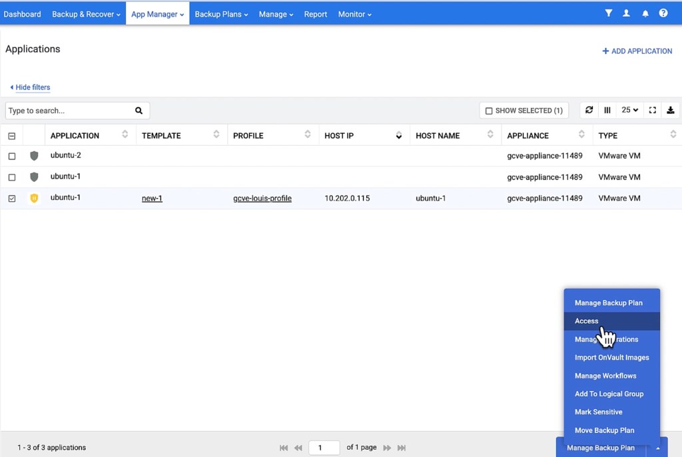The image size is (682, 457).
Task: Click the filter funnel icon in top bar
Action: pyautogui.click(x=608, y=13)
